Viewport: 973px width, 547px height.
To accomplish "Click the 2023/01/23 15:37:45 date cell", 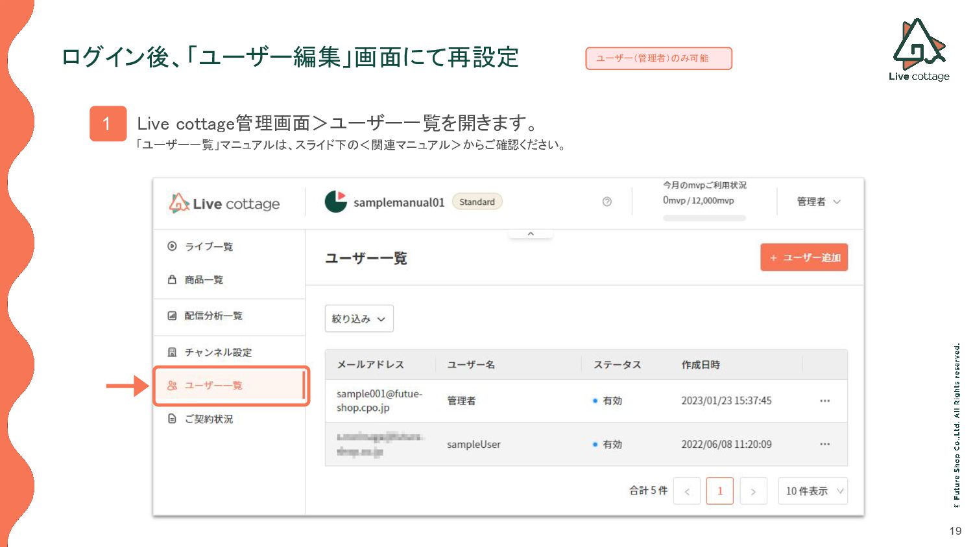I will tap(727, 401).
